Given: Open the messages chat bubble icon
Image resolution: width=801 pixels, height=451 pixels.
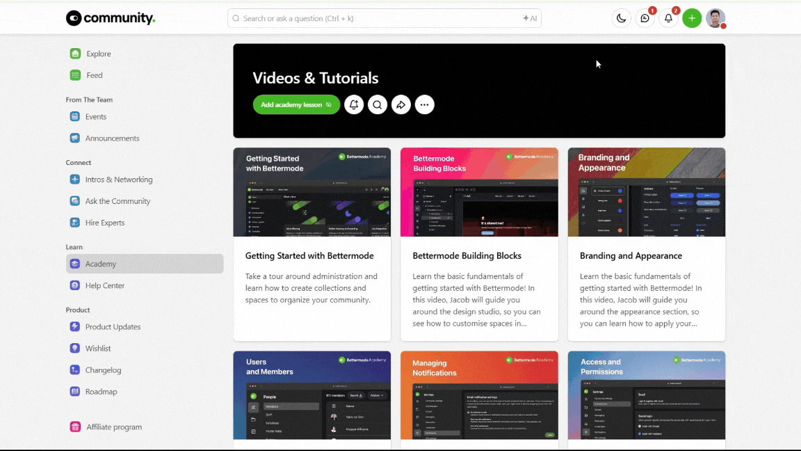Looking at the screenshot, I should (645, 19).
